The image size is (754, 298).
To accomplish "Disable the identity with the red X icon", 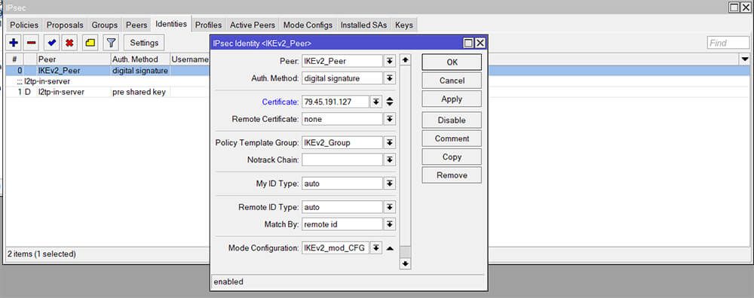I will pos(69,43).
